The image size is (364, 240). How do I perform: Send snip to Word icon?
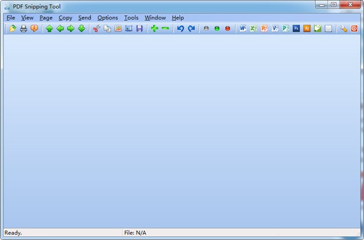tap(243, 28)
